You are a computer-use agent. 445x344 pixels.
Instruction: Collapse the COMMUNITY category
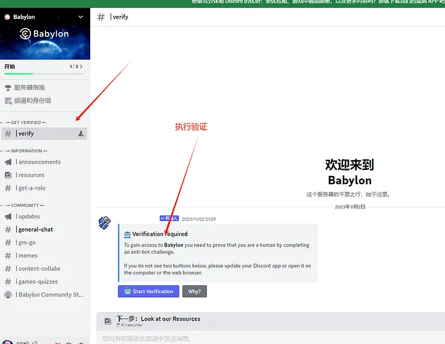23,205
